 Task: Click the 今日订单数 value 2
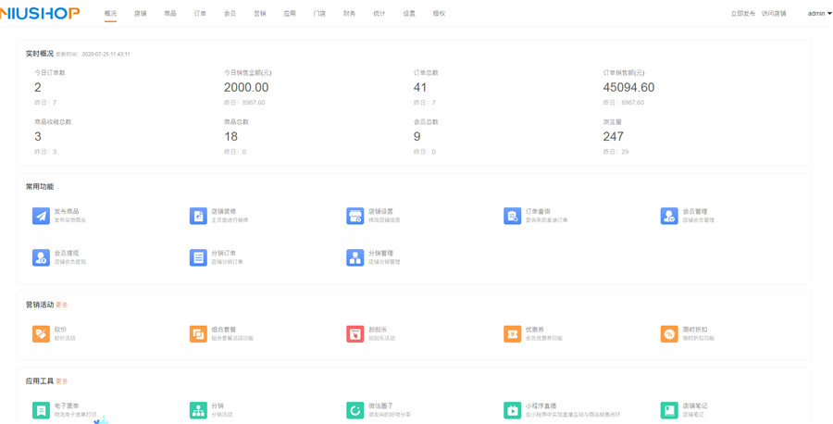(38, 87)
